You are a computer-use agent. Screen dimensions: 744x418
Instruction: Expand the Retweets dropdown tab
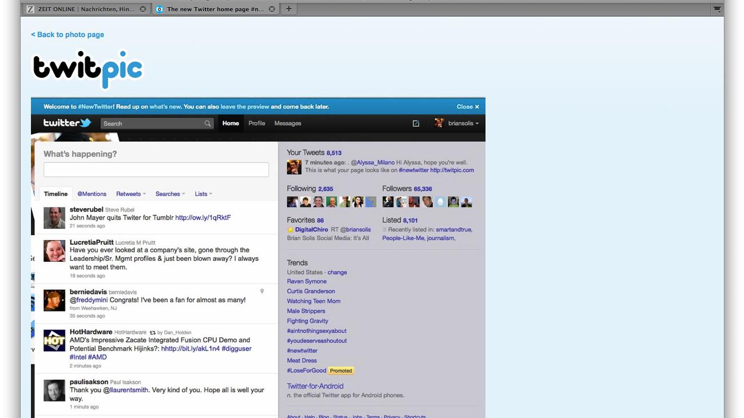point(131,194)
